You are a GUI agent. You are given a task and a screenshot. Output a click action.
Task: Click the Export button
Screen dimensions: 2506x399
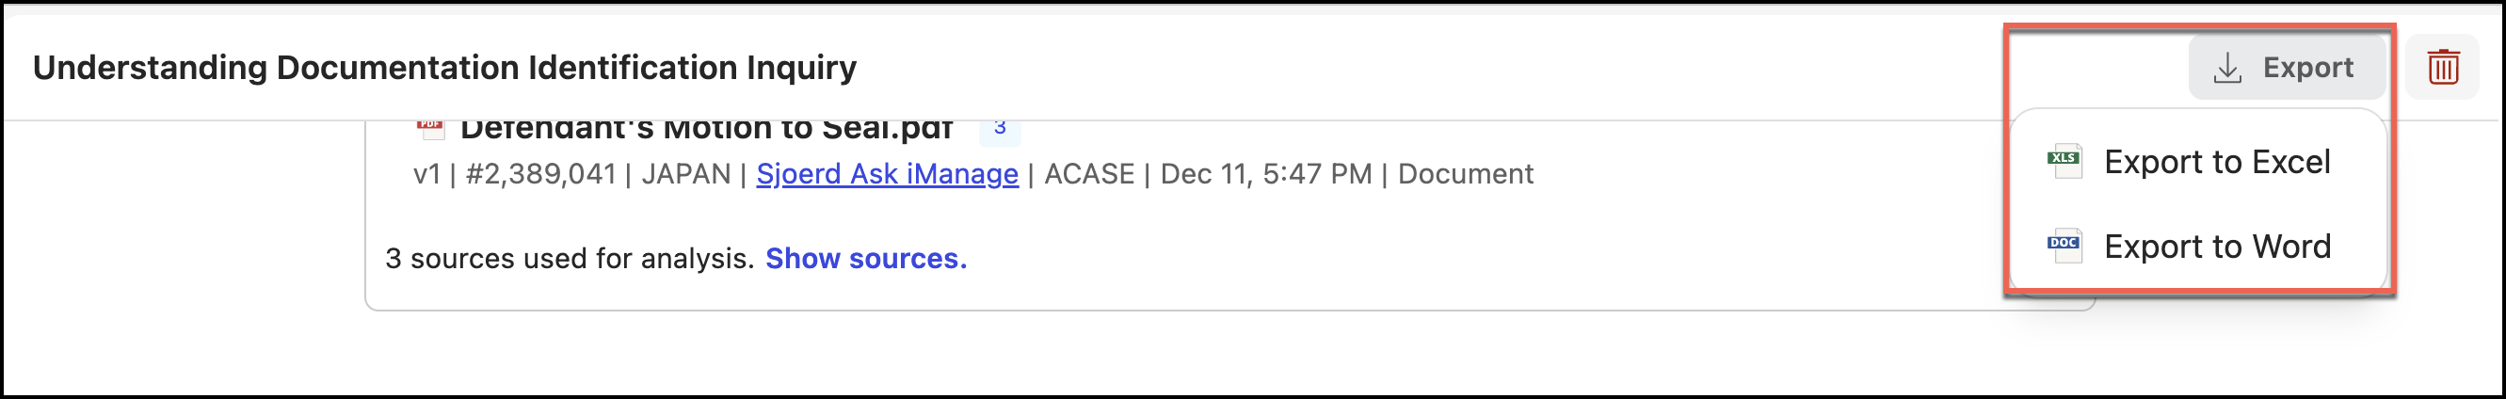tap(2286, 67)
